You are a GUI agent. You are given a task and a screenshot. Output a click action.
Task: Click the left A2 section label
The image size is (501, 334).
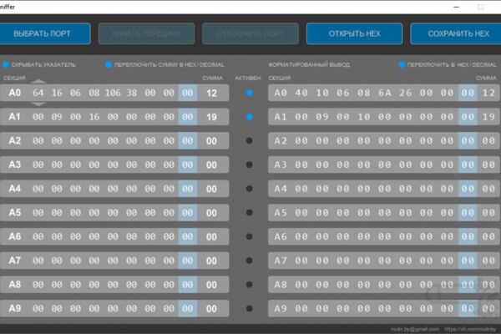[x=15, y=140]
